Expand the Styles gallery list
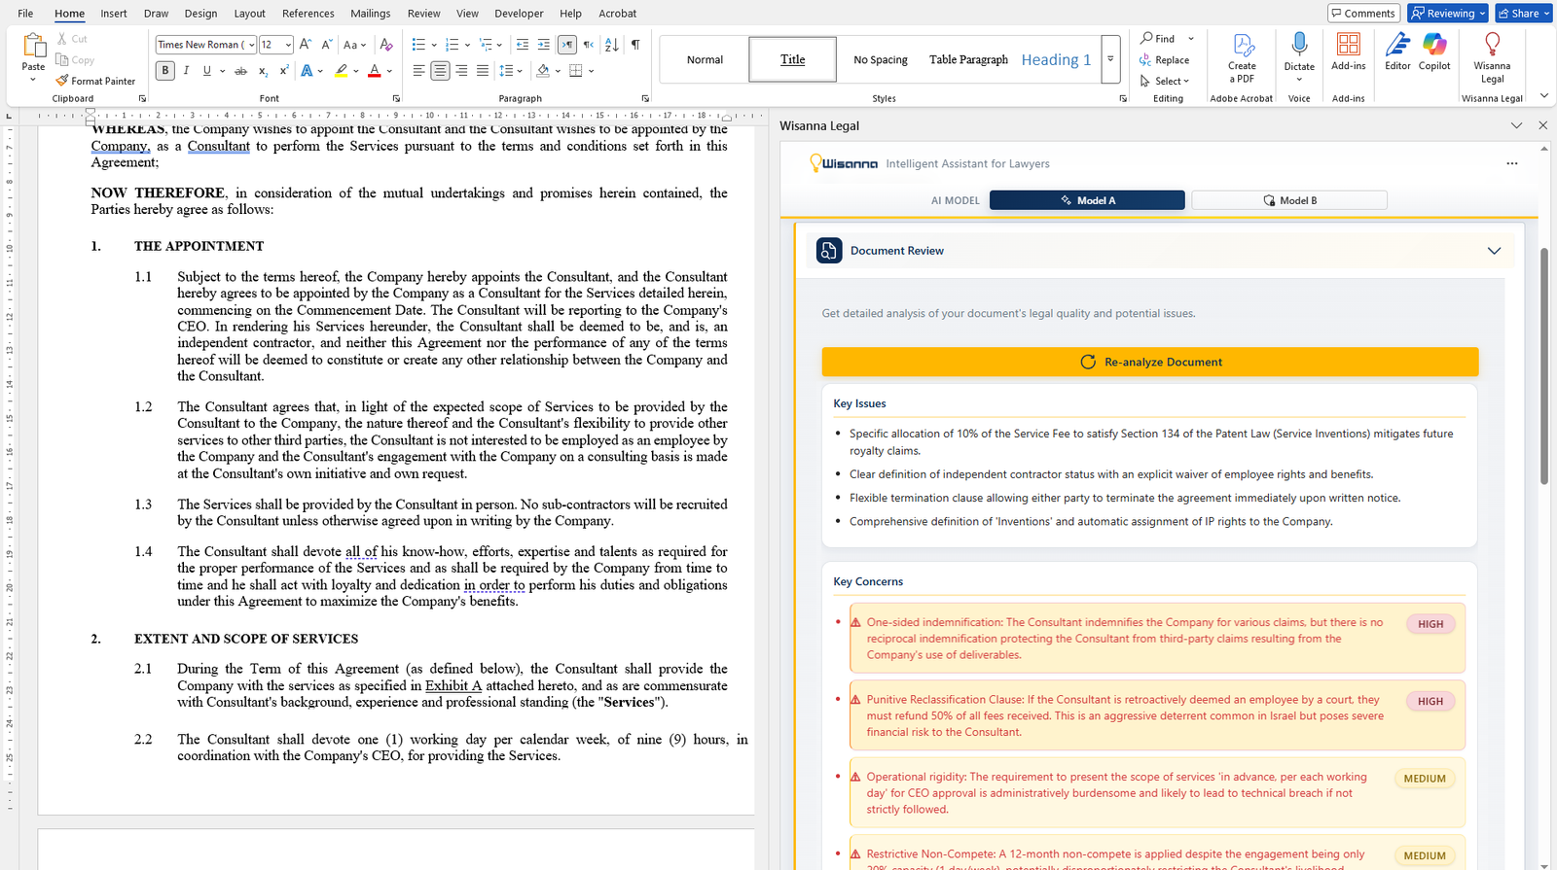Screen dimensions: 1557x870 (1110, 59)
